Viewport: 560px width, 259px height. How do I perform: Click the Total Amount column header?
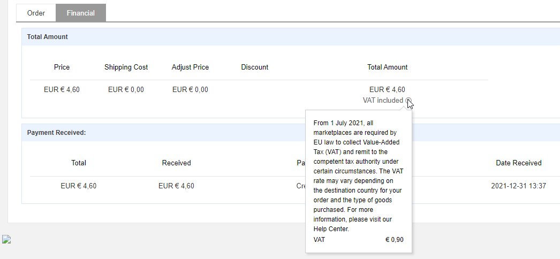pyautogui.click(x=388, y=67)
